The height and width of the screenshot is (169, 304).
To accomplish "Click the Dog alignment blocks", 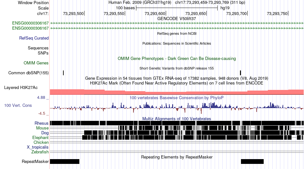I will 194,133.
